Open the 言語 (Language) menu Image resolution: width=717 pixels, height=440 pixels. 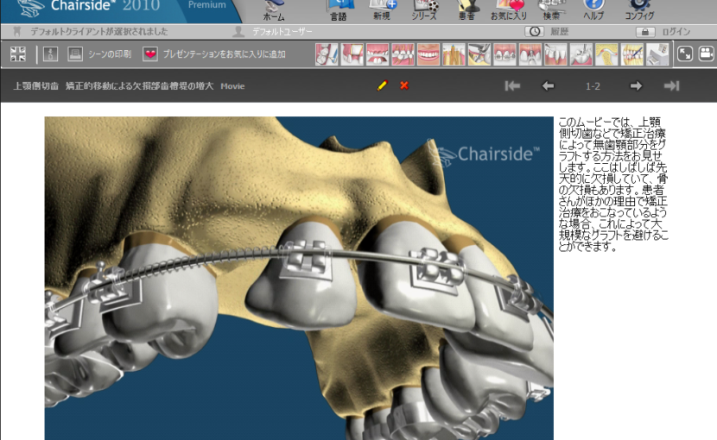click(x=339, y=9)
